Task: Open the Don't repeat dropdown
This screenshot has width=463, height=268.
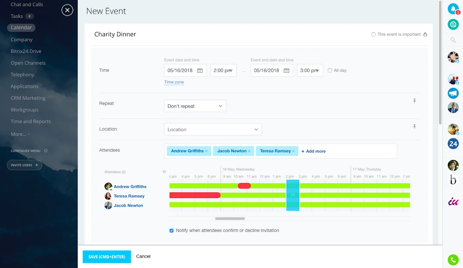Action: tap(195, 106)
